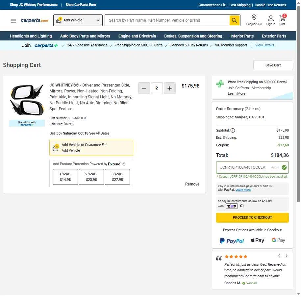Open Auto Body Parts and Mirrors menu
301x297 pixels.
[x=85, y=36]
